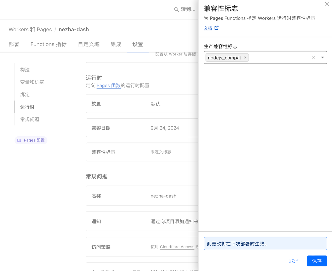The width and height of the screenshot is (332, 271).
Task: Close the 兼容性标志 panel with the X icon
Action: 327,4
